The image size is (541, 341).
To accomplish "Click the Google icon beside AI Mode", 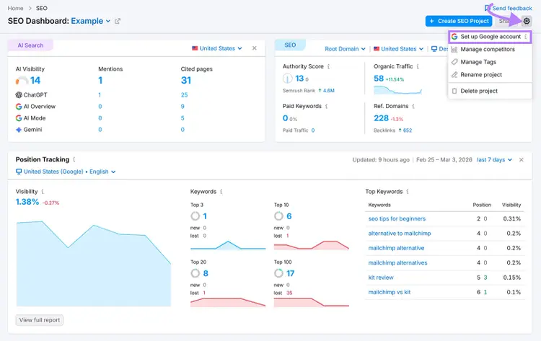I will 19,118.
